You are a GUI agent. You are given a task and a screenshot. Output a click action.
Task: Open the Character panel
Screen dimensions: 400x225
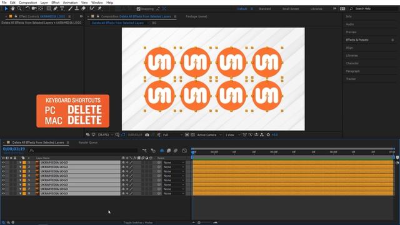[352, 63]
